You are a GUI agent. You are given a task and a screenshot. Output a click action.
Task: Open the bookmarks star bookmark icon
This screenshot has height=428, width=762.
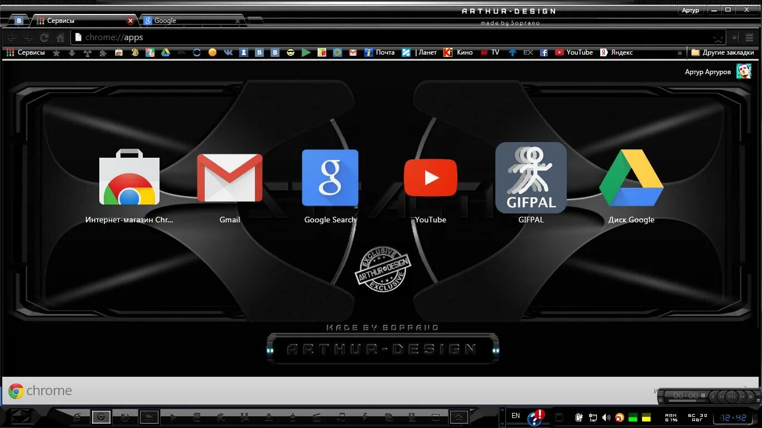coord(56,52)
